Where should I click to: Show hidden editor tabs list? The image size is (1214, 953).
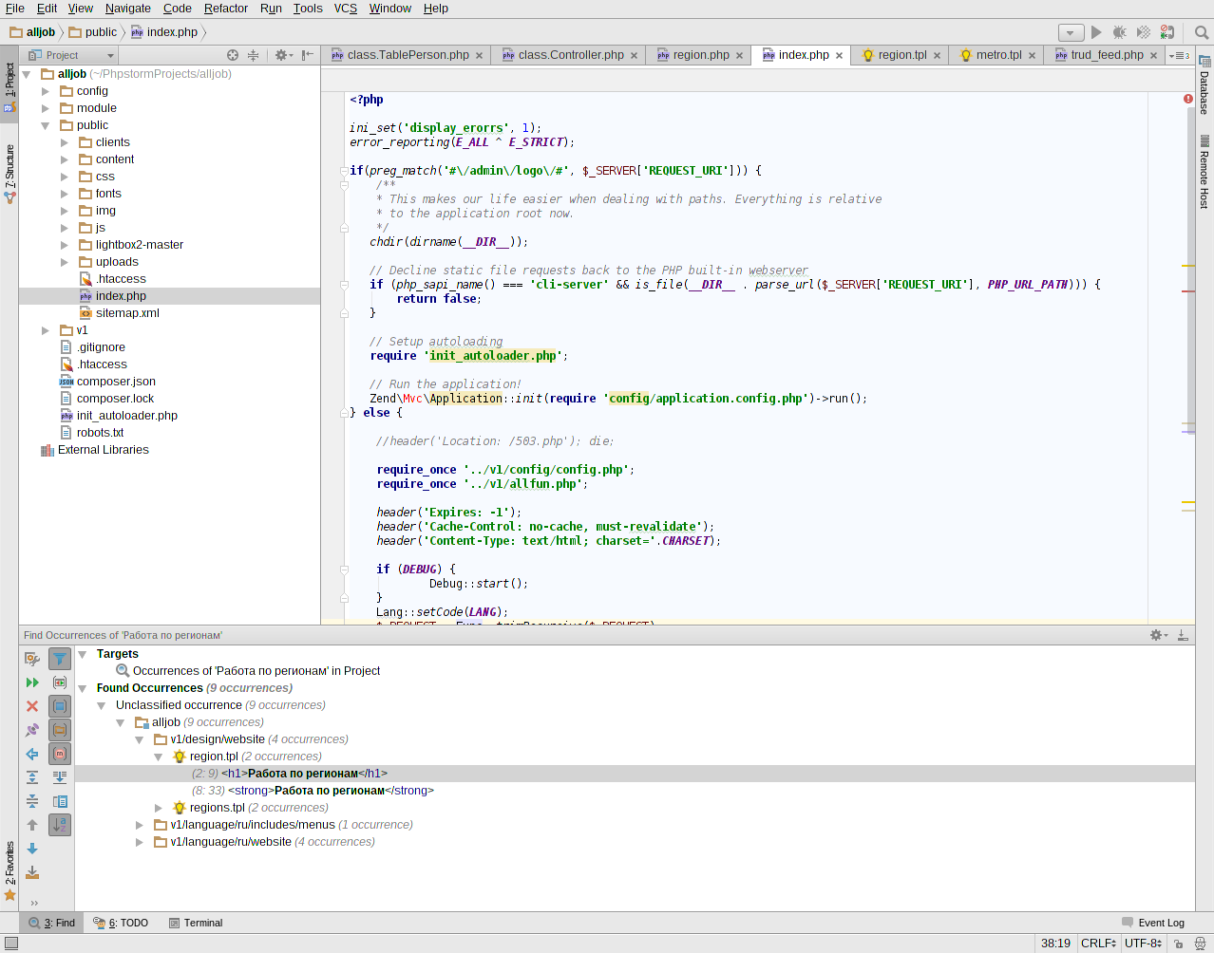pyautogui.click(x=1179, y=55)
